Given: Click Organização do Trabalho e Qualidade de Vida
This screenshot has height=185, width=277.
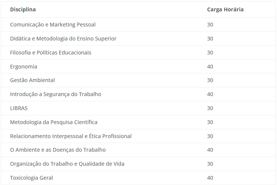Looking at the screenshot, I should click(67, 164).
